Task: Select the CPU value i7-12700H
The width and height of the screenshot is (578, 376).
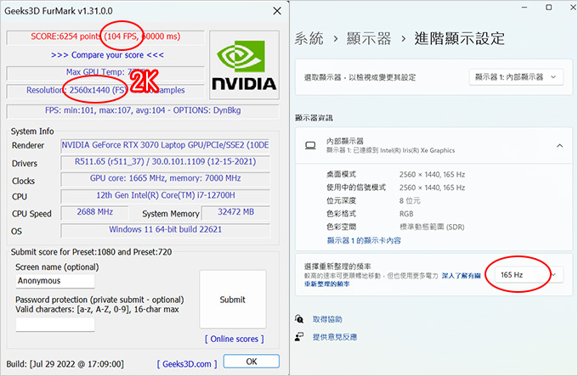Action: coord(165,195)
